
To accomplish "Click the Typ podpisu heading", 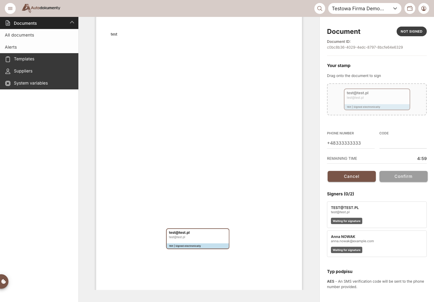I will (340, 271).
